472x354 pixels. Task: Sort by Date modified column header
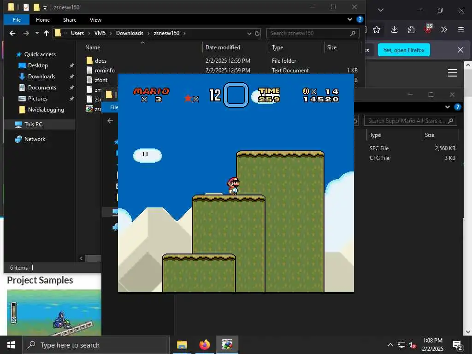(223, 47)
